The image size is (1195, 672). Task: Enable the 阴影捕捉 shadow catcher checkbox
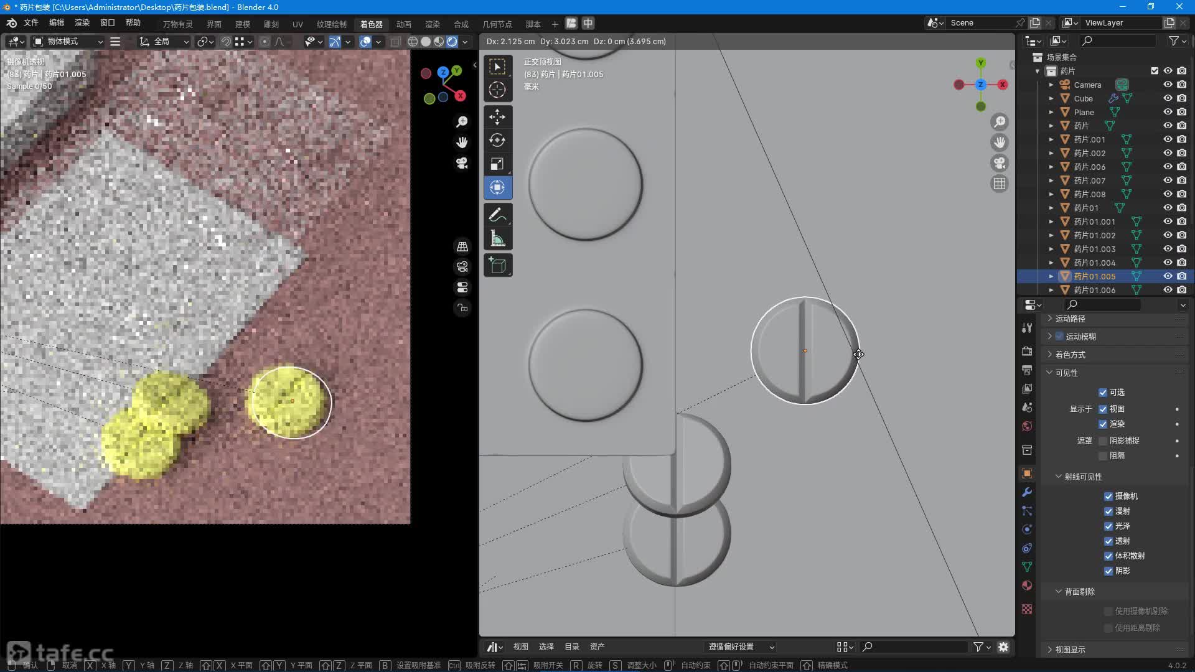pyautogui.click(x=1103, y=441)
